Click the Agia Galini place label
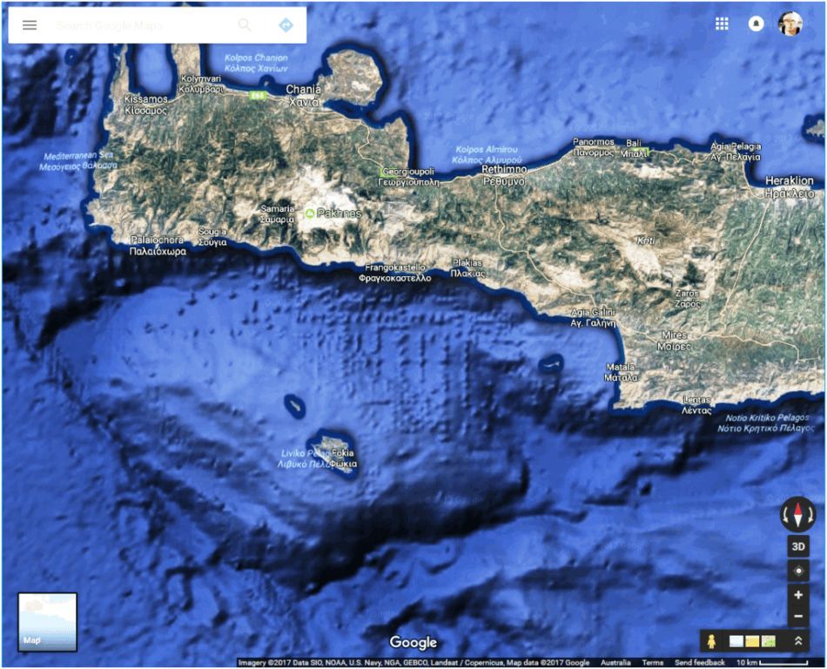The height and width of the screenshot is (669, 827). (x=594, y=318)
